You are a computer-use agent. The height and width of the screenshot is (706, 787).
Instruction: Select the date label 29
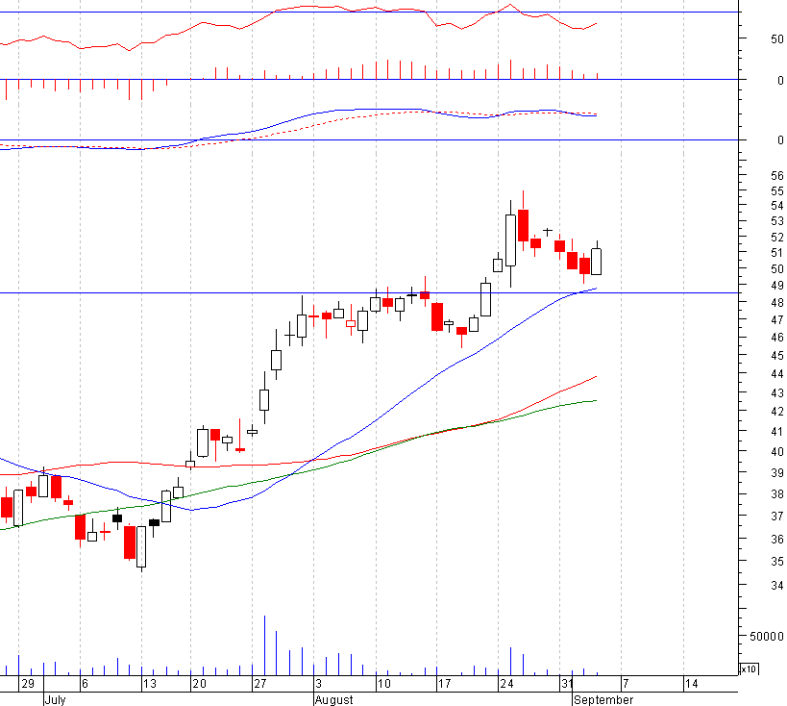tap(28, 683)
